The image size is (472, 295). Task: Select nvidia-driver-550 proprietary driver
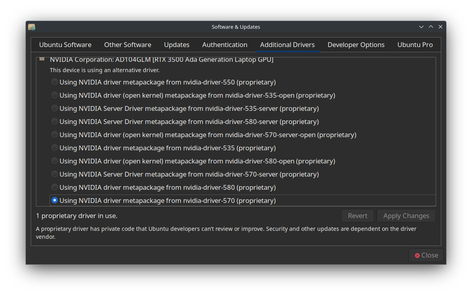click(55, 82)
